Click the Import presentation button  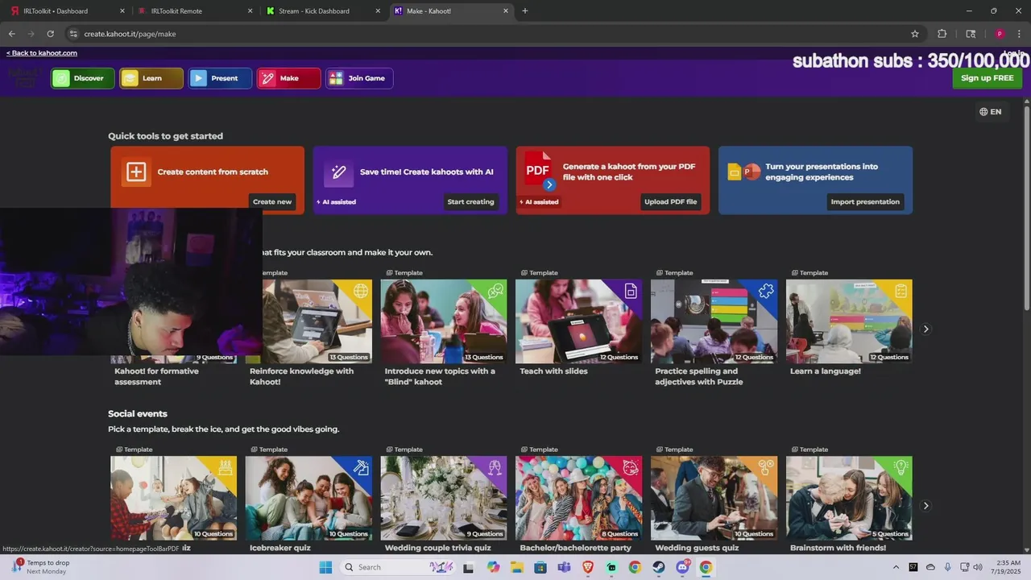tap(865, 201)
